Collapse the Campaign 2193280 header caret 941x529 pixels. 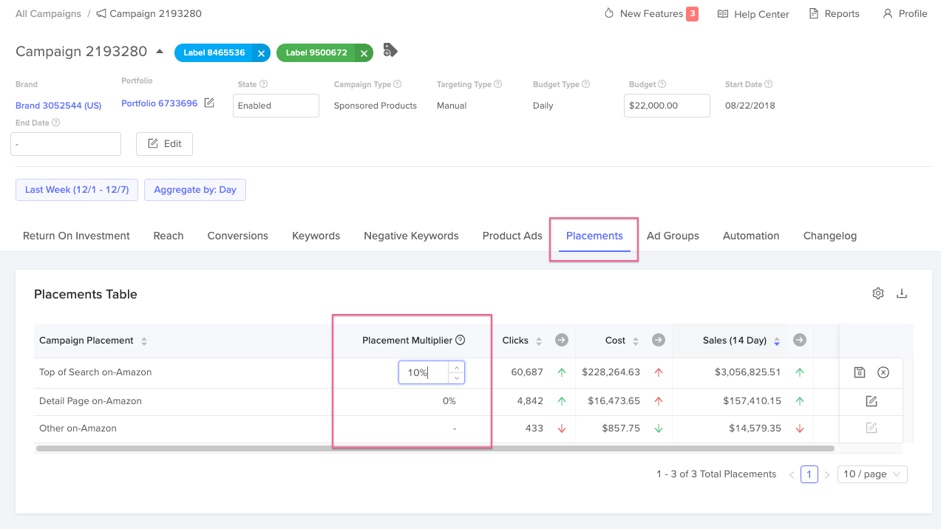click(159, 51)
